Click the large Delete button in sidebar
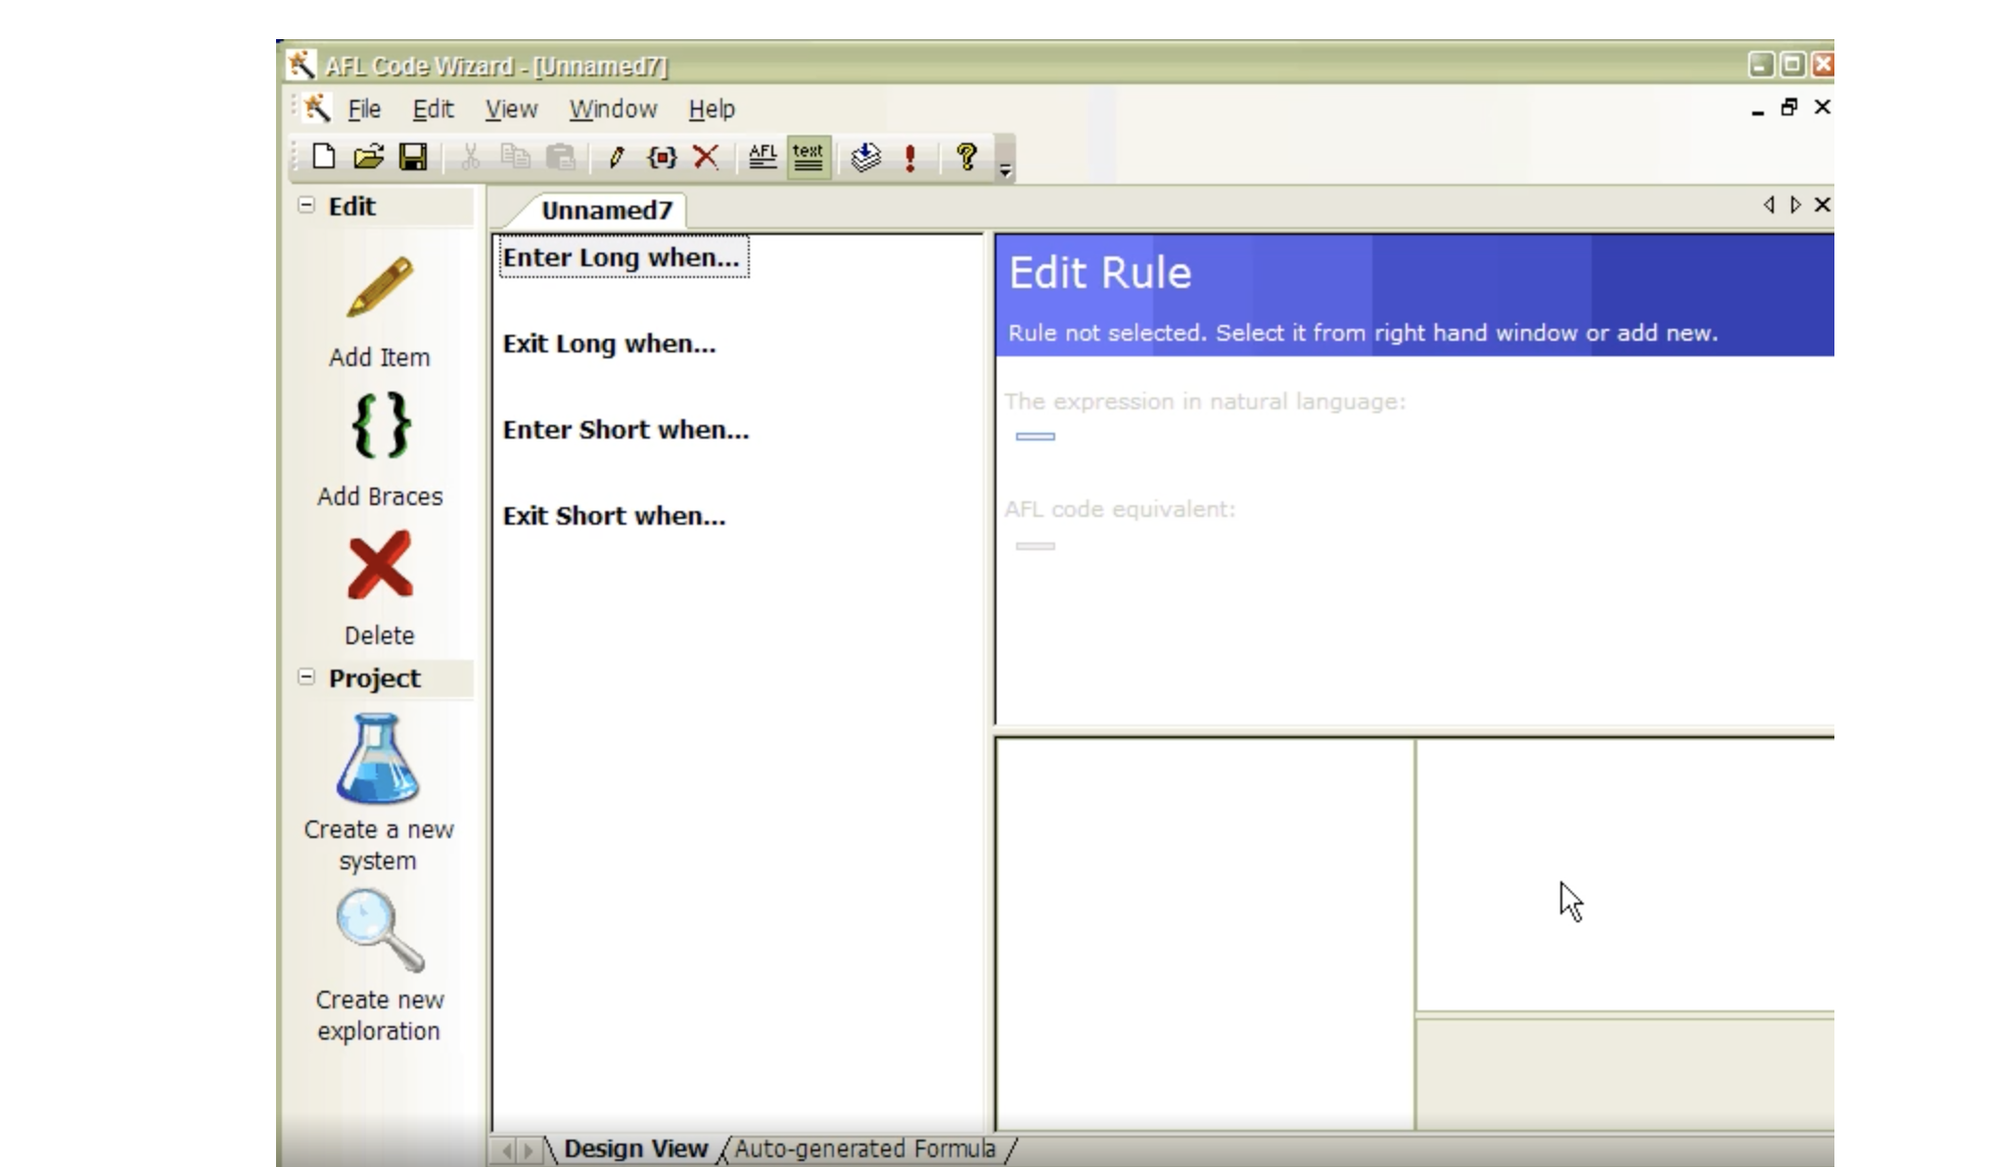Viewport: 1993px width, 1167px height. pos(380,566)
